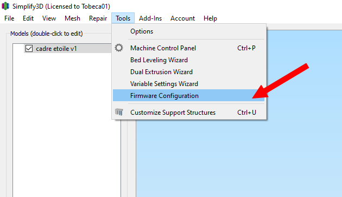Collapse the open Tools menu
The width and height of the screenshot is (342, 197).
click(x=123, y=18)
